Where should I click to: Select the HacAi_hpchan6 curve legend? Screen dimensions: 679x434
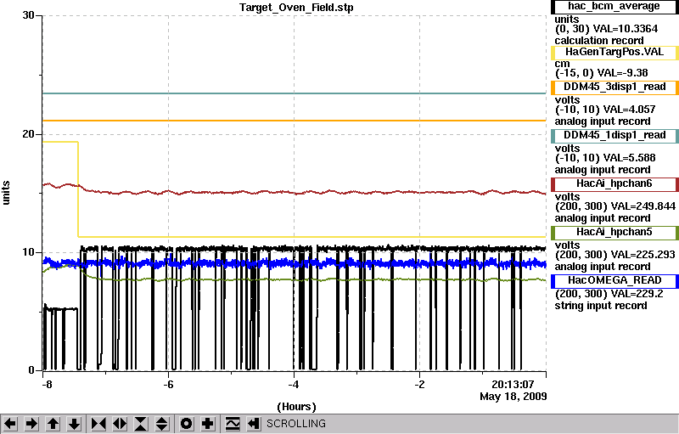[x=614, y=184]
